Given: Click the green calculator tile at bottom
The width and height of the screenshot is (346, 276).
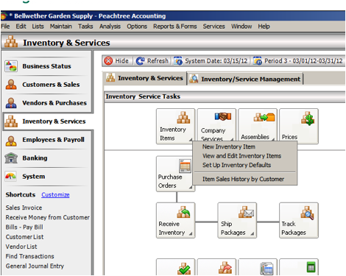Looking at the screenshot, I should [x=299, y=267].
